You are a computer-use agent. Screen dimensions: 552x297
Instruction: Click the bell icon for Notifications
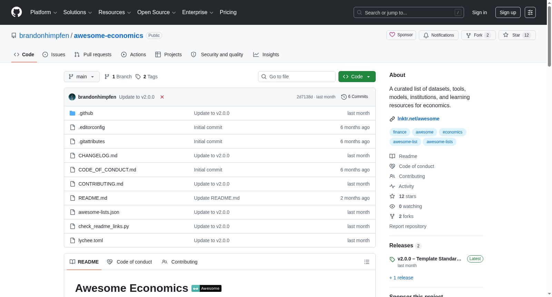(x=426, y=35)
